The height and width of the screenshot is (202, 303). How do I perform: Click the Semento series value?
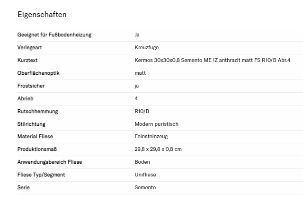(x=145, y=187)
